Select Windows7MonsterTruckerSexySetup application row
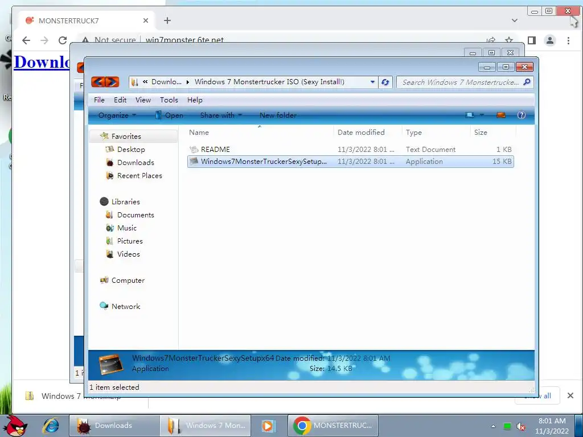Screen dimensions: 583x437 coord(351,161)
